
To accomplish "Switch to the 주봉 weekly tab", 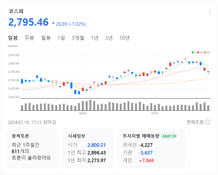I will (x=29, y=38).
